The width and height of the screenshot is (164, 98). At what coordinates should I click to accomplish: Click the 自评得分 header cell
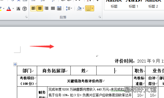pyautogui.click(x=152, y=81)
